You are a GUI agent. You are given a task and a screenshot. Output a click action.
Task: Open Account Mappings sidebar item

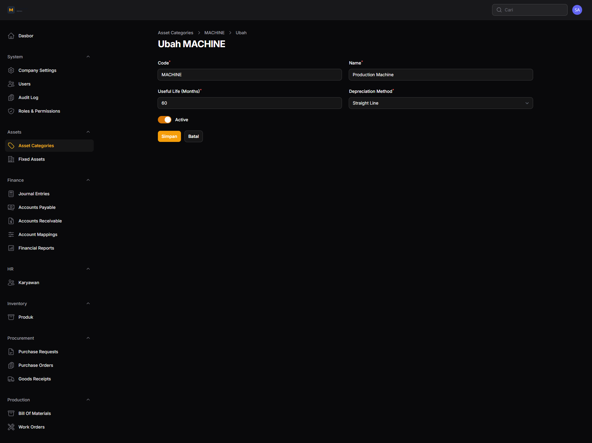point(49,234)
